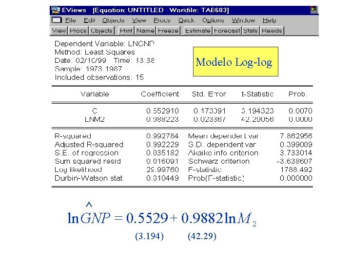Click the window control icon at title bar right
This screenshot has height=263, width=351.
tap(313, 10)
